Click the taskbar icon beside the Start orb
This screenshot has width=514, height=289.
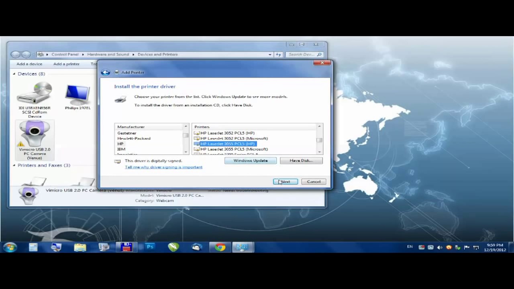[x=33, y=247]
